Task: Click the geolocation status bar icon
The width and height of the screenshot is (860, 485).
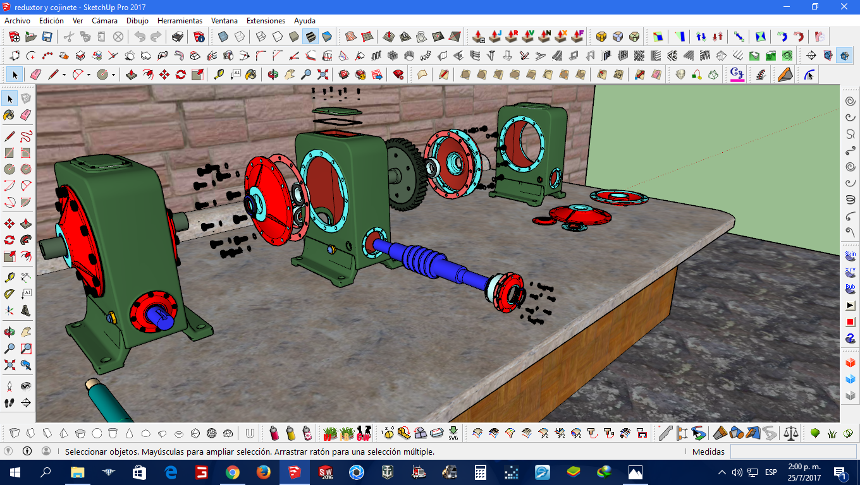Action: coord(9,452)
